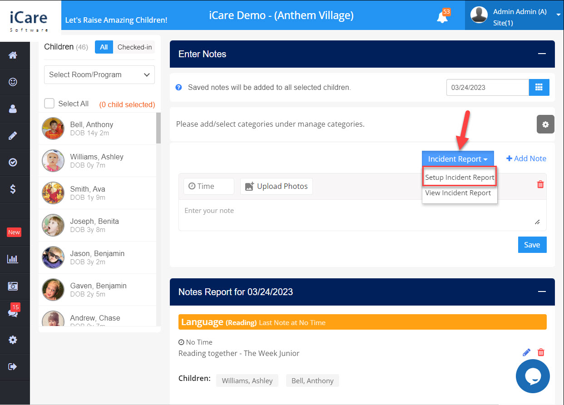This screenshot has height=405, width=564.
Task: Click the check-circle sidebar icon
Action: (13, 162)
